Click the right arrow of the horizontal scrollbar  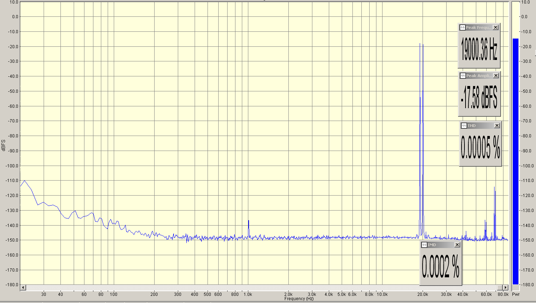coord(506,288)
